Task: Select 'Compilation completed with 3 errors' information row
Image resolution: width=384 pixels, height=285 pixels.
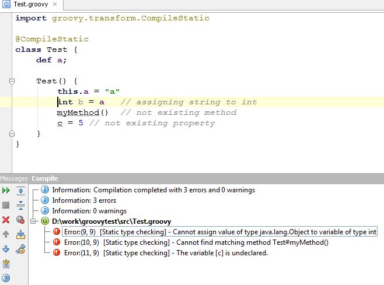Action: 153,190
